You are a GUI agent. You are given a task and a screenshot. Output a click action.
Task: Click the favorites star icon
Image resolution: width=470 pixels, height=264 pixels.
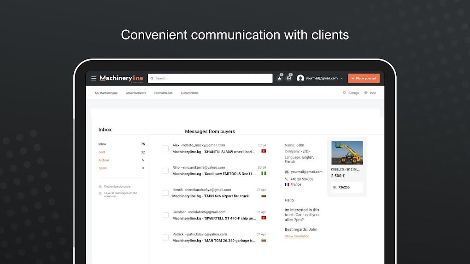(x=279, y=79)
